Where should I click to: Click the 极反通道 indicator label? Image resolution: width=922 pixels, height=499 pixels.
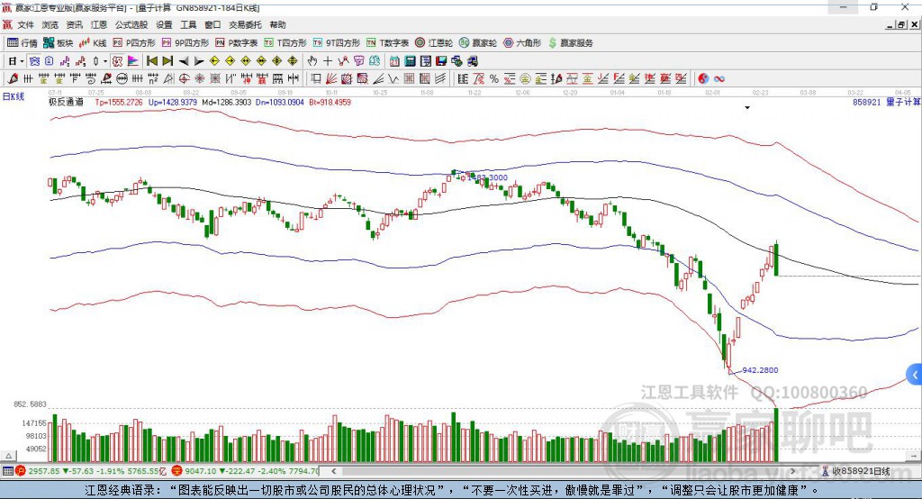pyautogui.click(x=66, y=102)
